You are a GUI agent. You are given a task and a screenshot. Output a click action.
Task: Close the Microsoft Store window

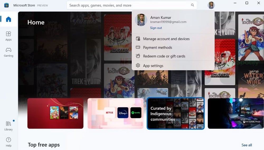(x=259, y=3)
